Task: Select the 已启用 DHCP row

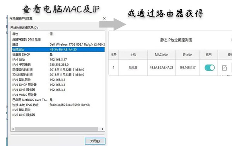Action: point(58,55)
